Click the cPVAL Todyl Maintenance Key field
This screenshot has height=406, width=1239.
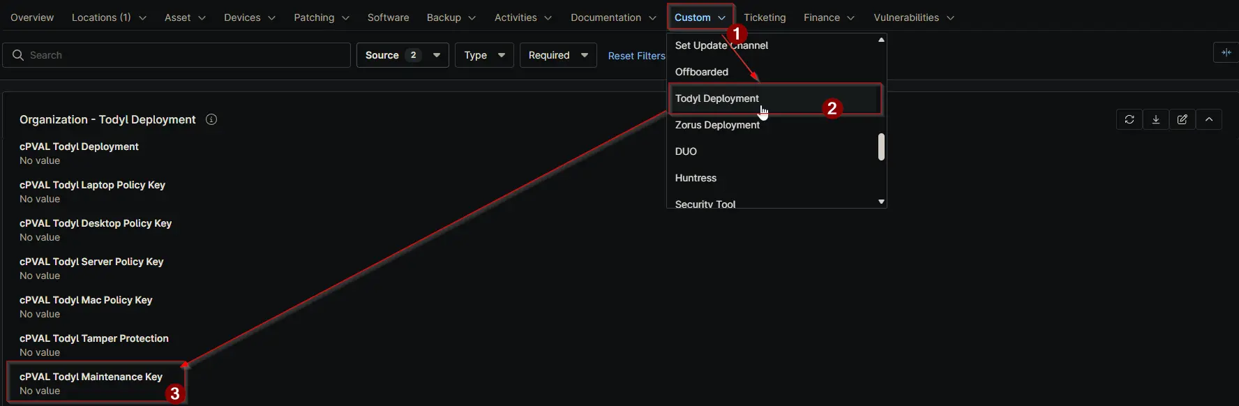tap(91, 384)
